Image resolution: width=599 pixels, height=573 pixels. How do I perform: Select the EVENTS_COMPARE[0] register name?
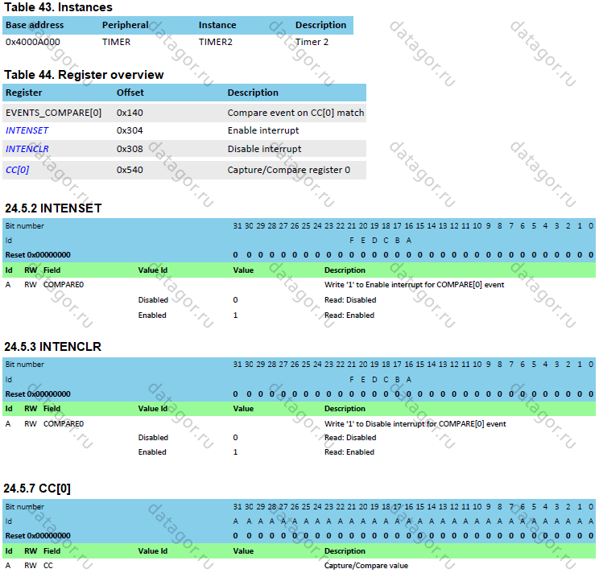[x=53, y=113]
